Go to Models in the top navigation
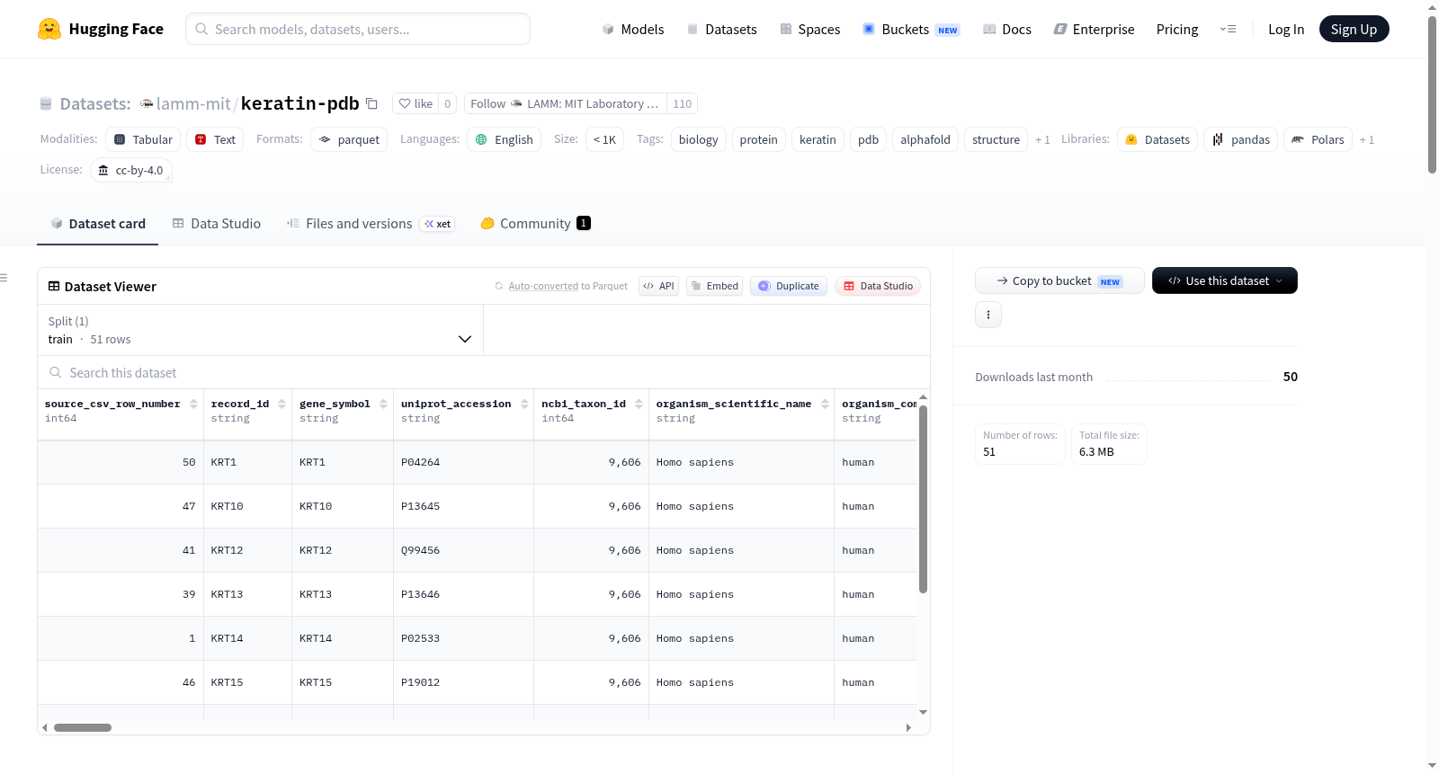 pyautogui.click(x=633, y=30)
